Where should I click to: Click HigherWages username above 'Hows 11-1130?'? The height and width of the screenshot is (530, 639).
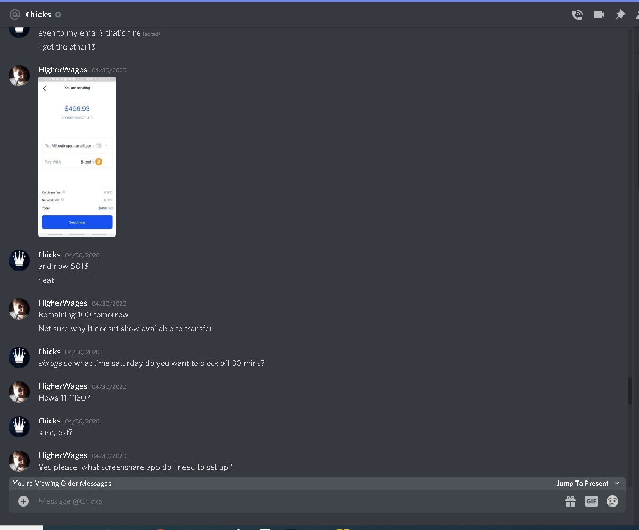coord(63,386)
